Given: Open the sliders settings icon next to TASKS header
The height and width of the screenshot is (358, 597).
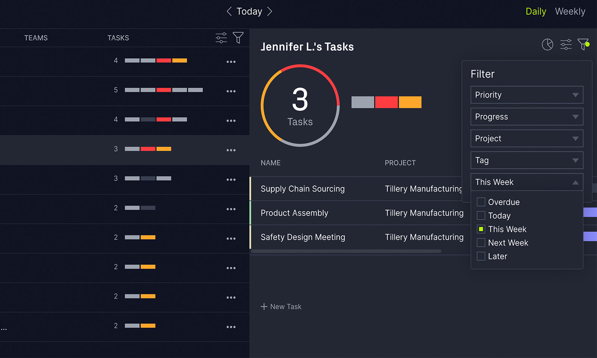Looking at the screenshot, I should tap(221, 37).
